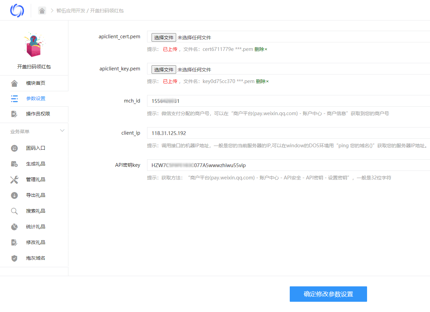Click the home icon in the breadcrumb
430x312 pixels.
42,11
